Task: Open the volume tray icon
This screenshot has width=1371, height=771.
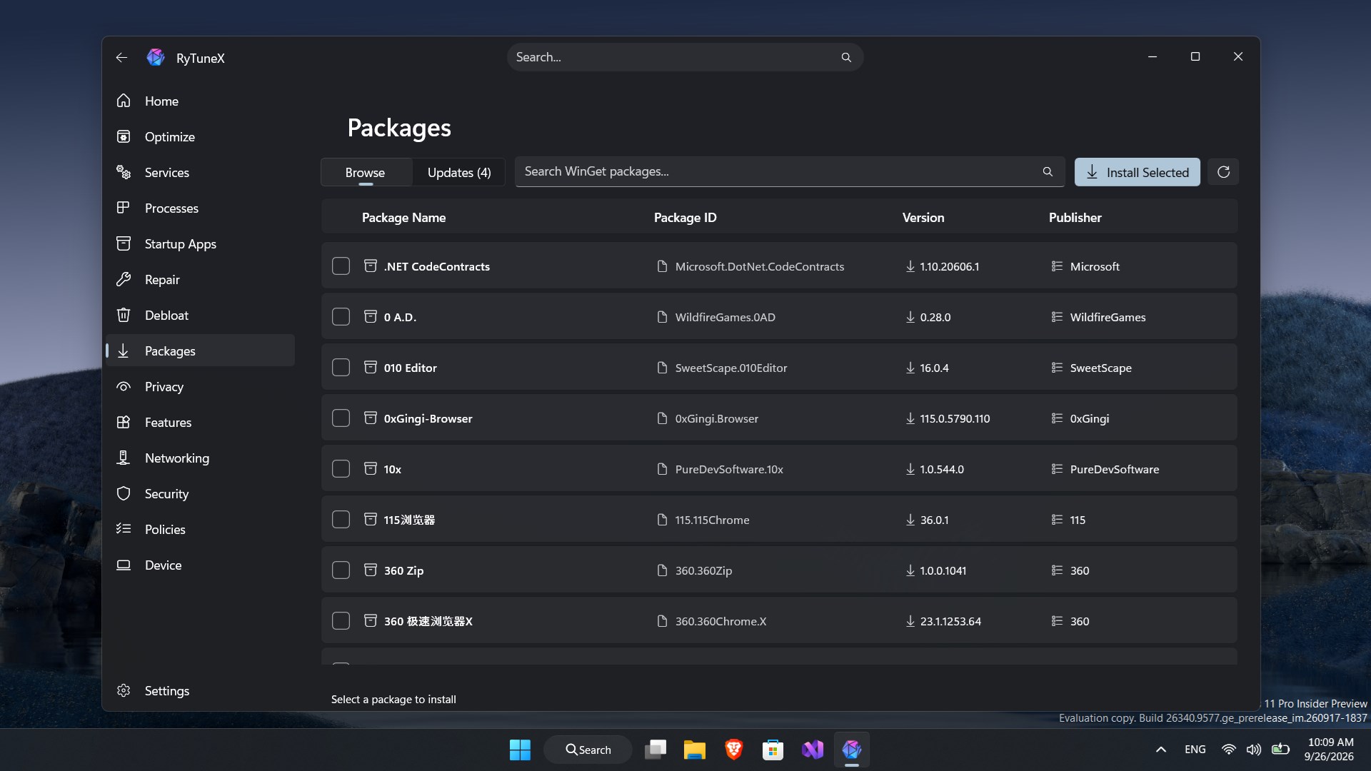Action: click(x=1254, y=750)
